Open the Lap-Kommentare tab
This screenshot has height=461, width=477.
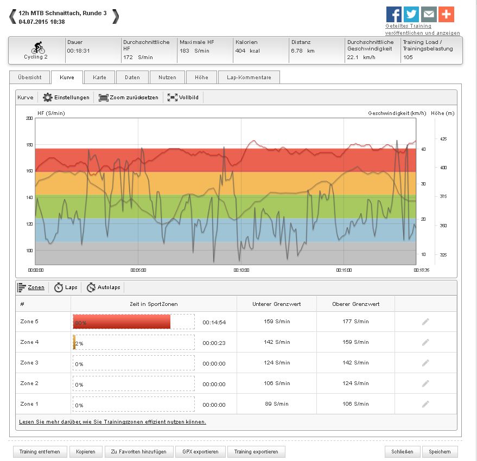click(x=249, y=78)
